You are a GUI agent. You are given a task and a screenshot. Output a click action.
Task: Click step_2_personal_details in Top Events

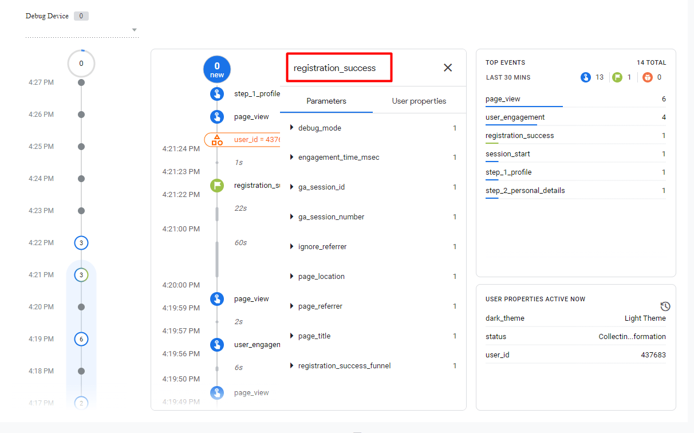525,191
